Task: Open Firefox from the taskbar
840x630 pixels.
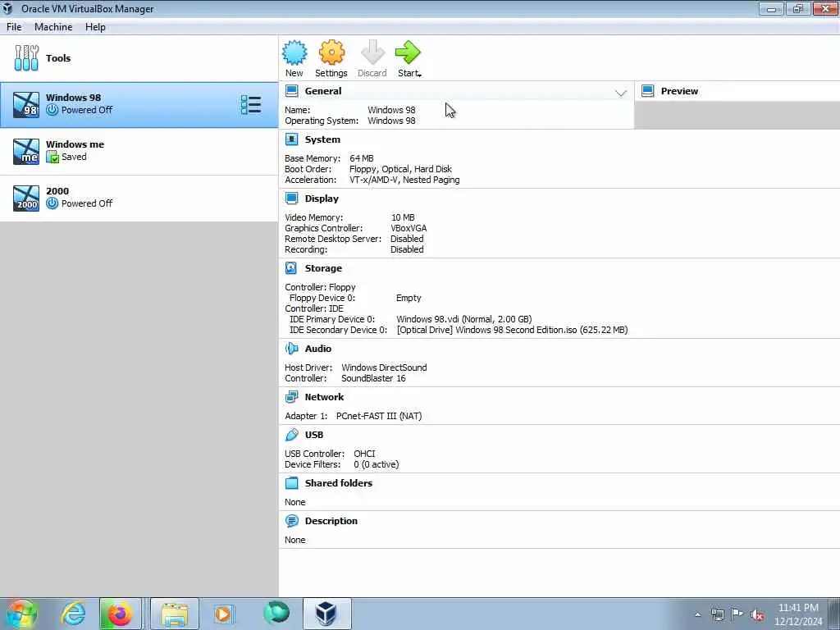Action: pos(120,614)
